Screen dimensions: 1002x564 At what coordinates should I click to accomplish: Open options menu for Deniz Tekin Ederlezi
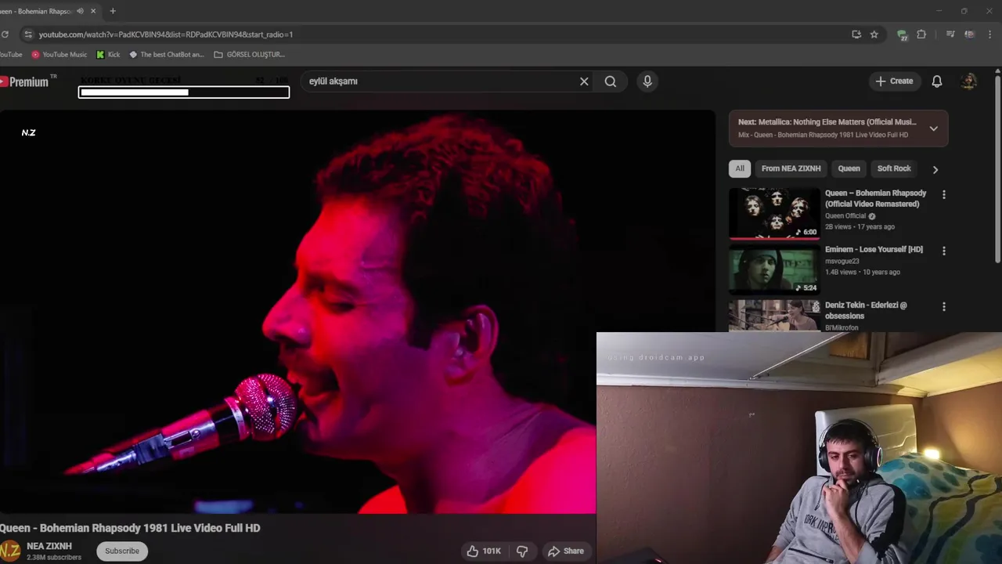(x=943, y=307)
